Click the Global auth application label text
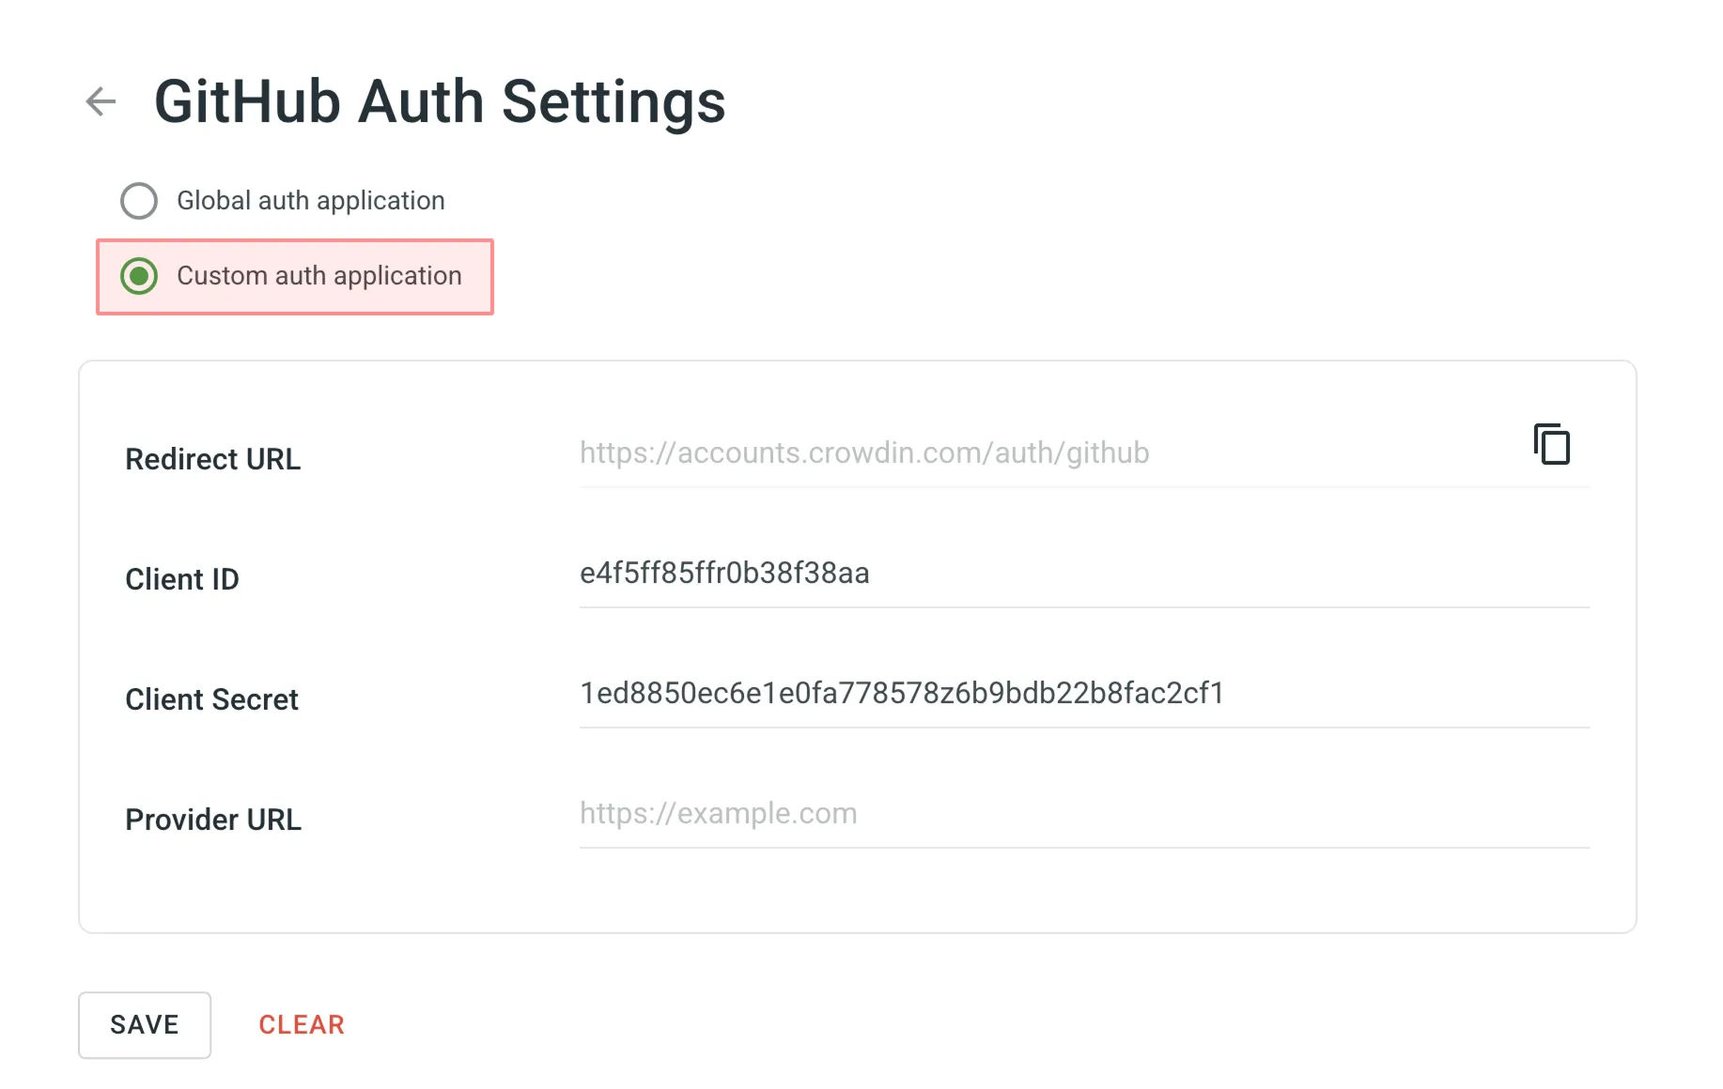Screen dimensions: 1723x1089 coord(310,200)
